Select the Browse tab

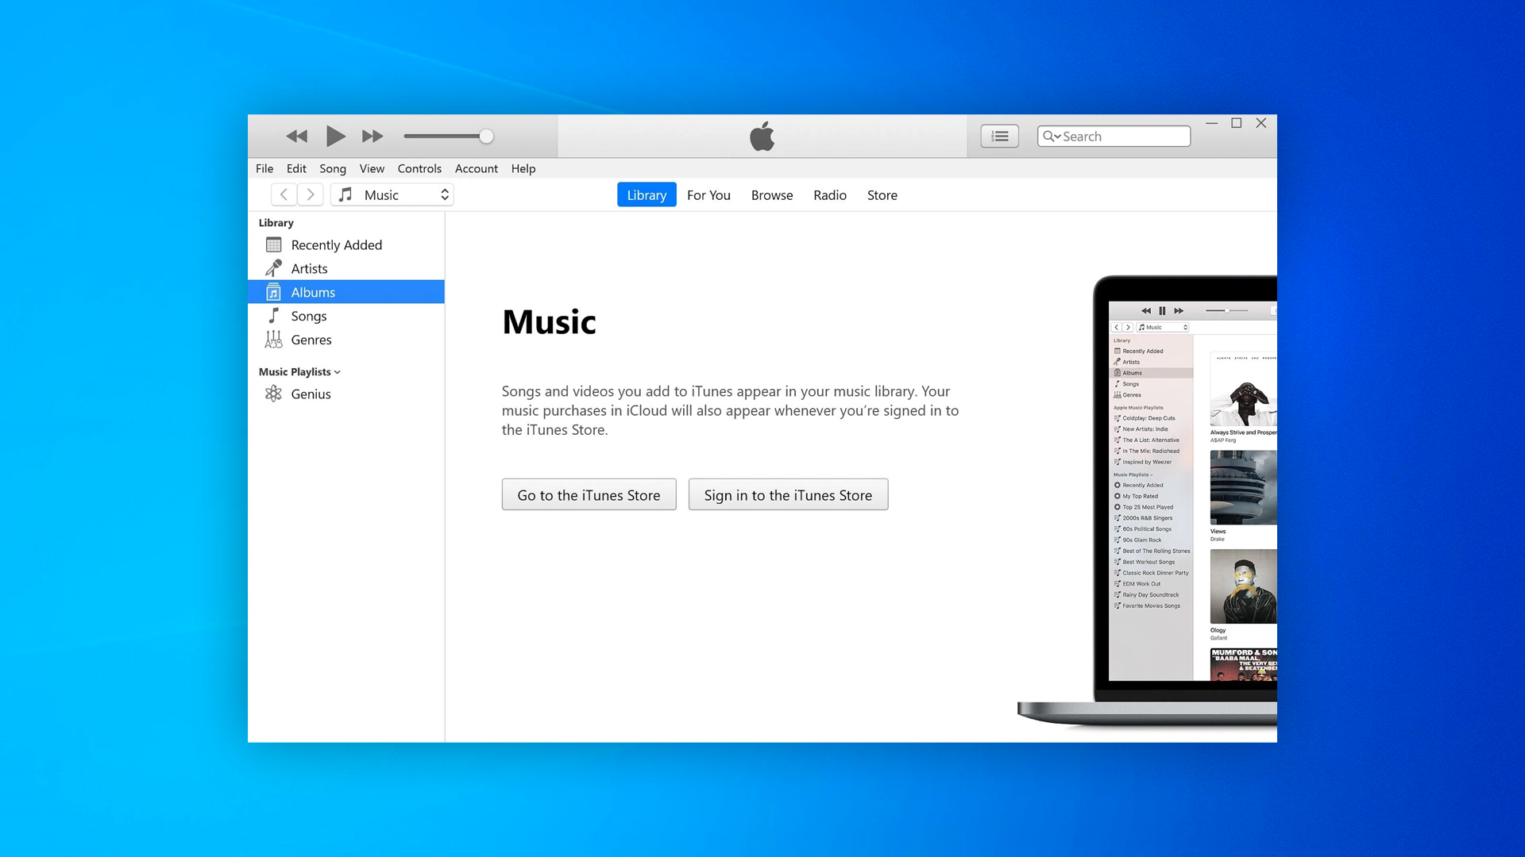click(773, 194)
